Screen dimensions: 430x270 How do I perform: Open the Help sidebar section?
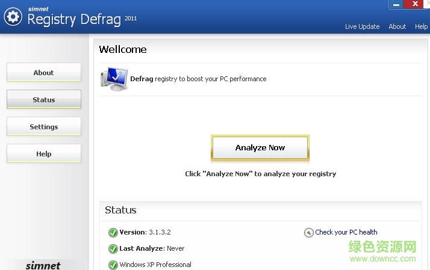tap(43, 154)
